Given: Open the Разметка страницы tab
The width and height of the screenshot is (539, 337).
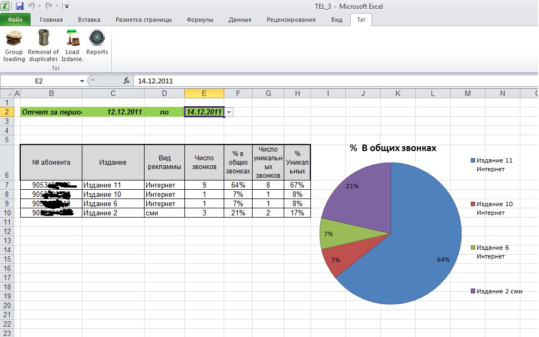Looking at the screenshot, I should (143, 20).
